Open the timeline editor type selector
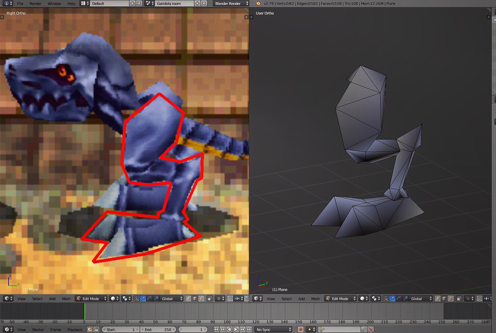 (x=8, y=329)
